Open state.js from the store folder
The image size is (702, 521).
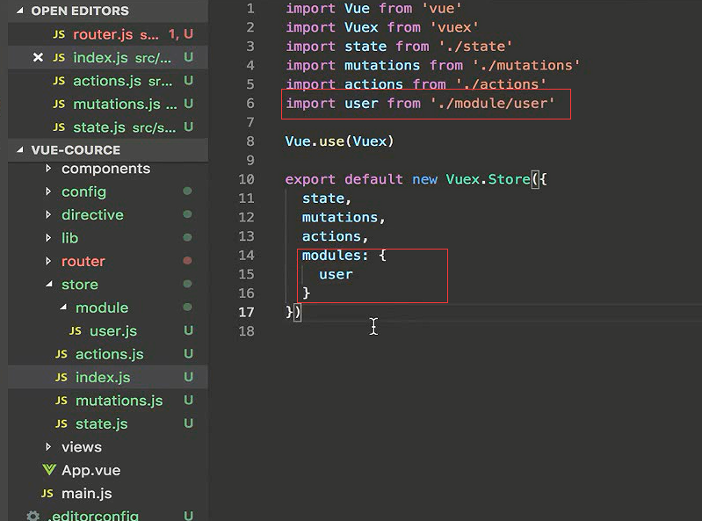tap(101, 423)
